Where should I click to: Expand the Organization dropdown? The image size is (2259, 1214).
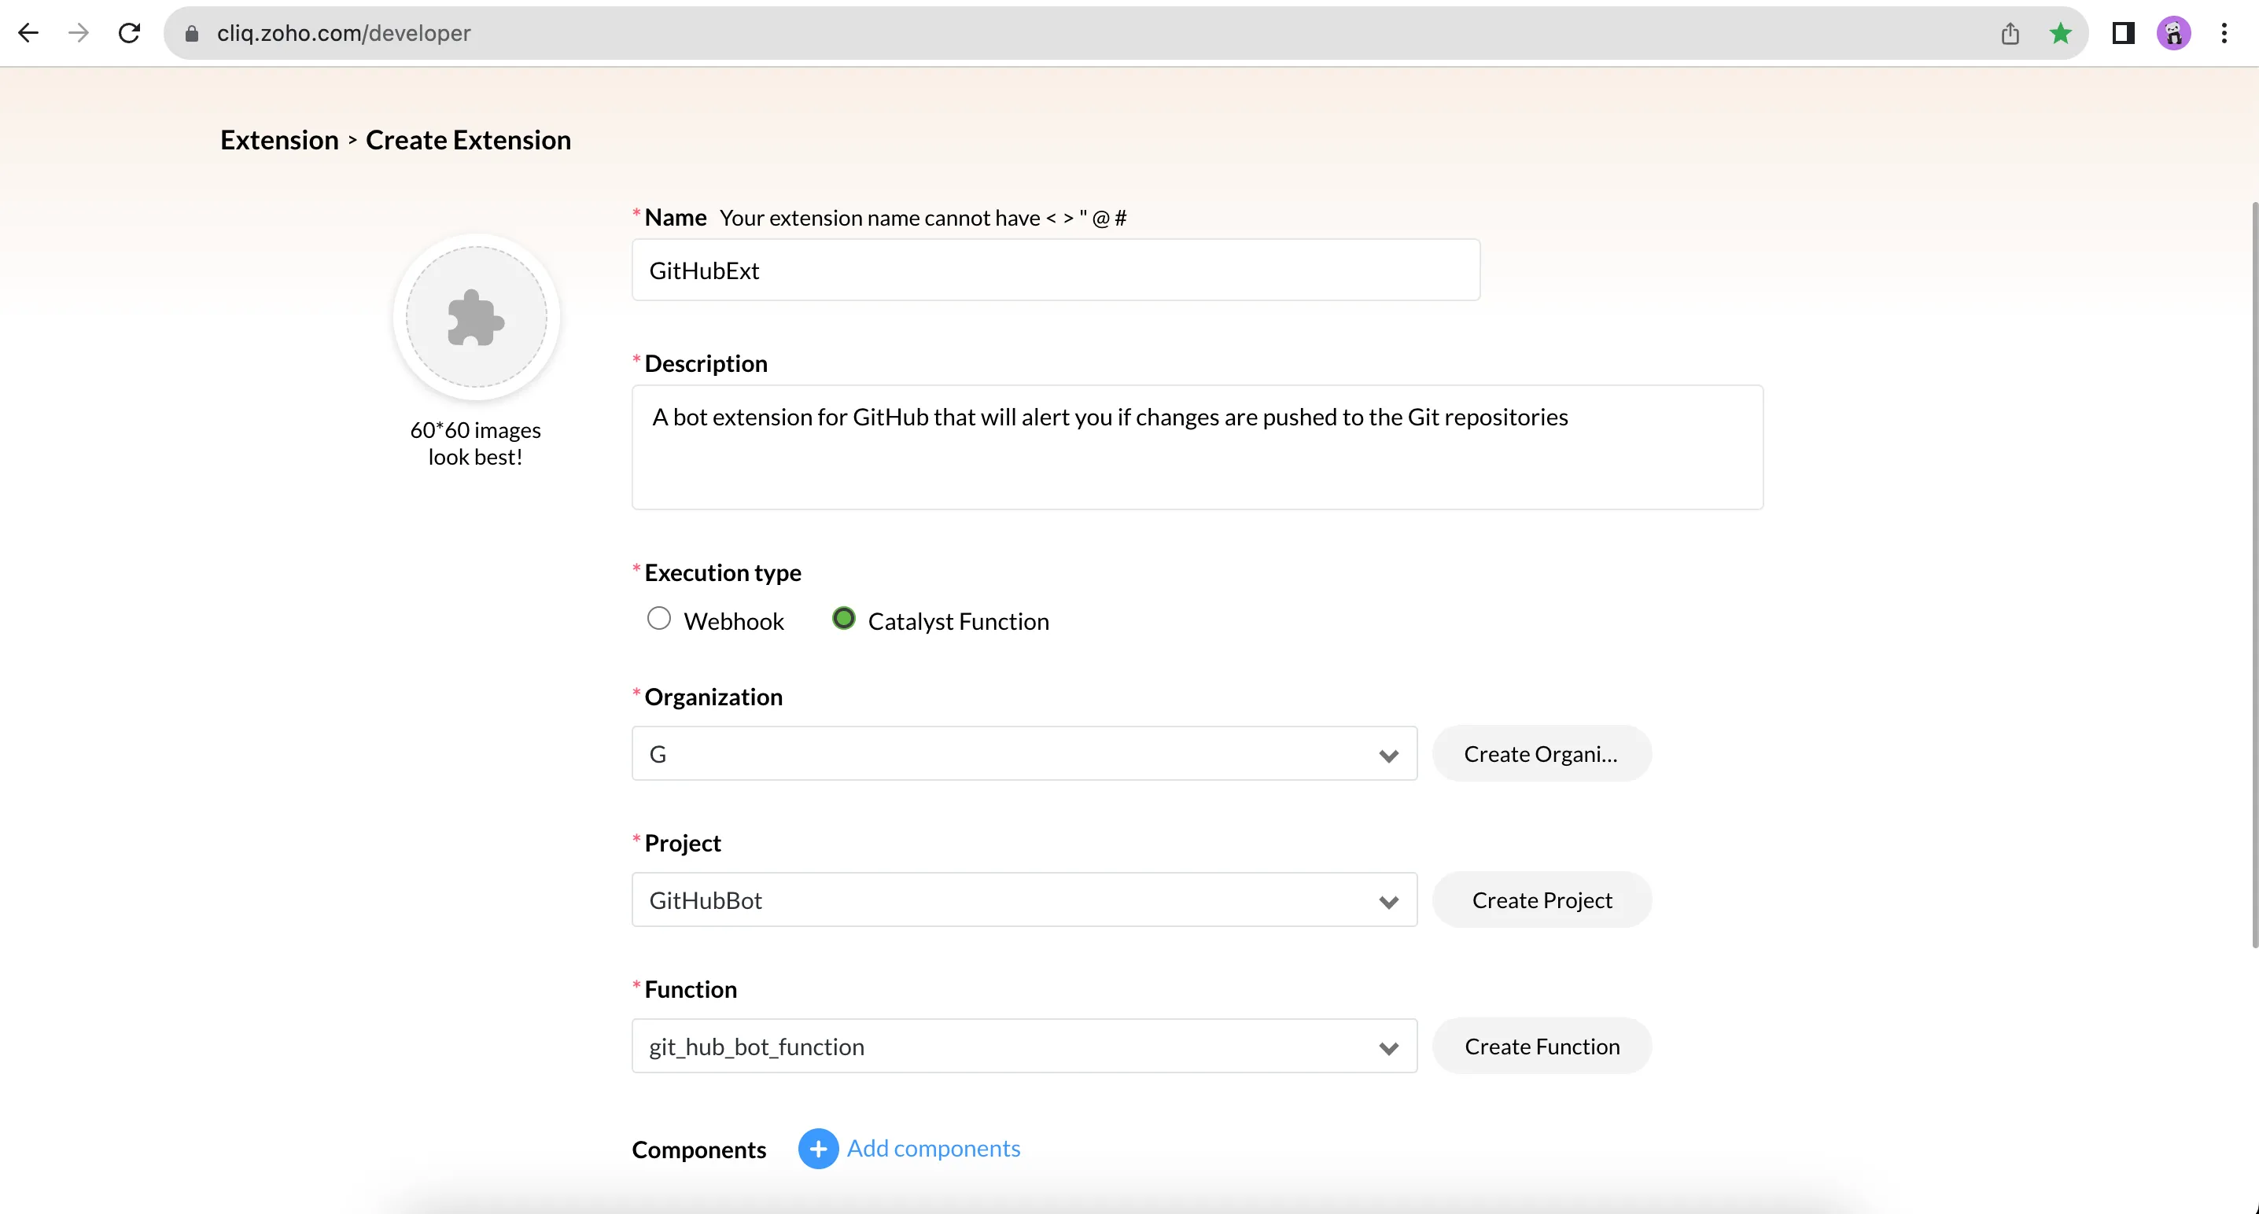1023,754
